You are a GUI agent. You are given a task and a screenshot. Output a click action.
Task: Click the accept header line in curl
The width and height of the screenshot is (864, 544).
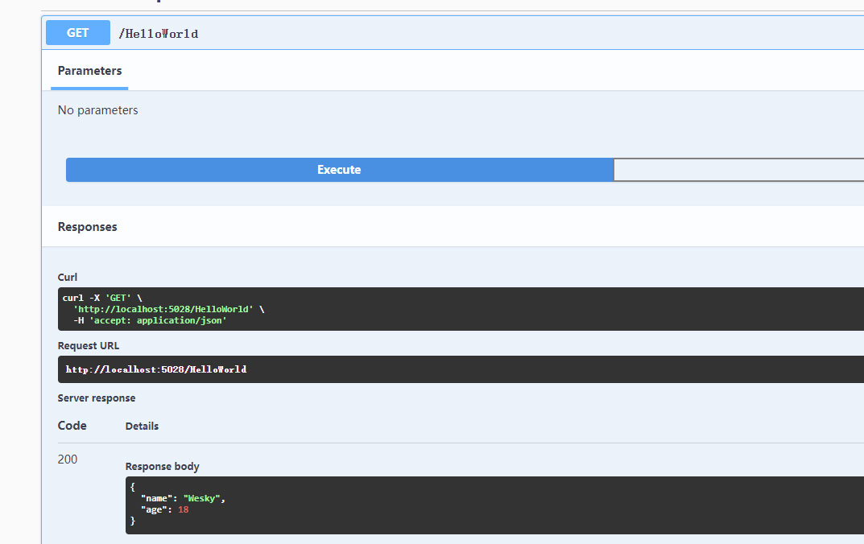coord(151,320)
